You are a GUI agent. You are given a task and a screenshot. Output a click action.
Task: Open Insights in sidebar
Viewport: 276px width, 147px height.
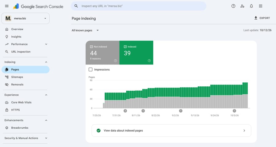pyautogui.click(x=25, y=37)
